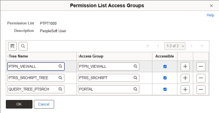Open the Help link
The height and width of the screenshot is (113, 219).
pyautogui.click(x=210, y=15)
